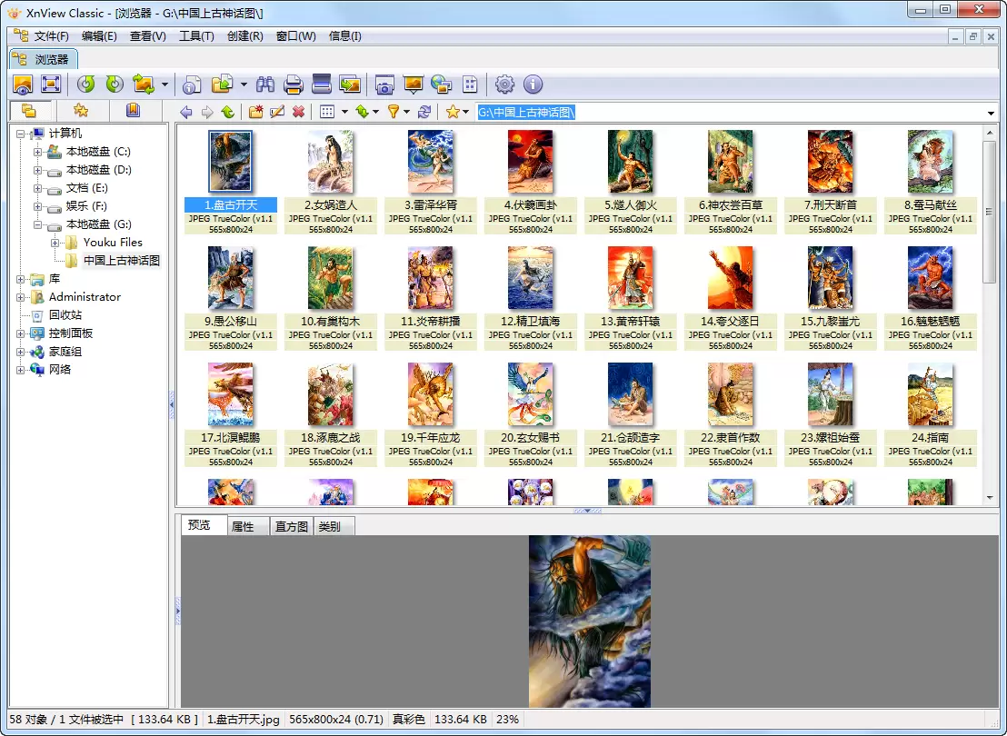This screenshot has width=1007, height=736.
Task: Open the 信息(I) menu
Action: click(x=344, y=36)
